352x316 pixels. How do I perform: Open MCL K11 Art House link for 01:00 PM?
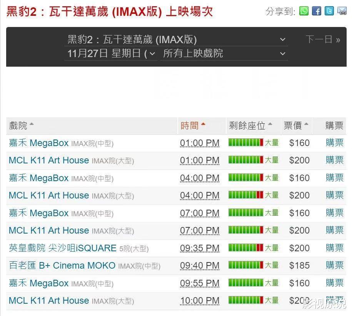coord(49,160)
